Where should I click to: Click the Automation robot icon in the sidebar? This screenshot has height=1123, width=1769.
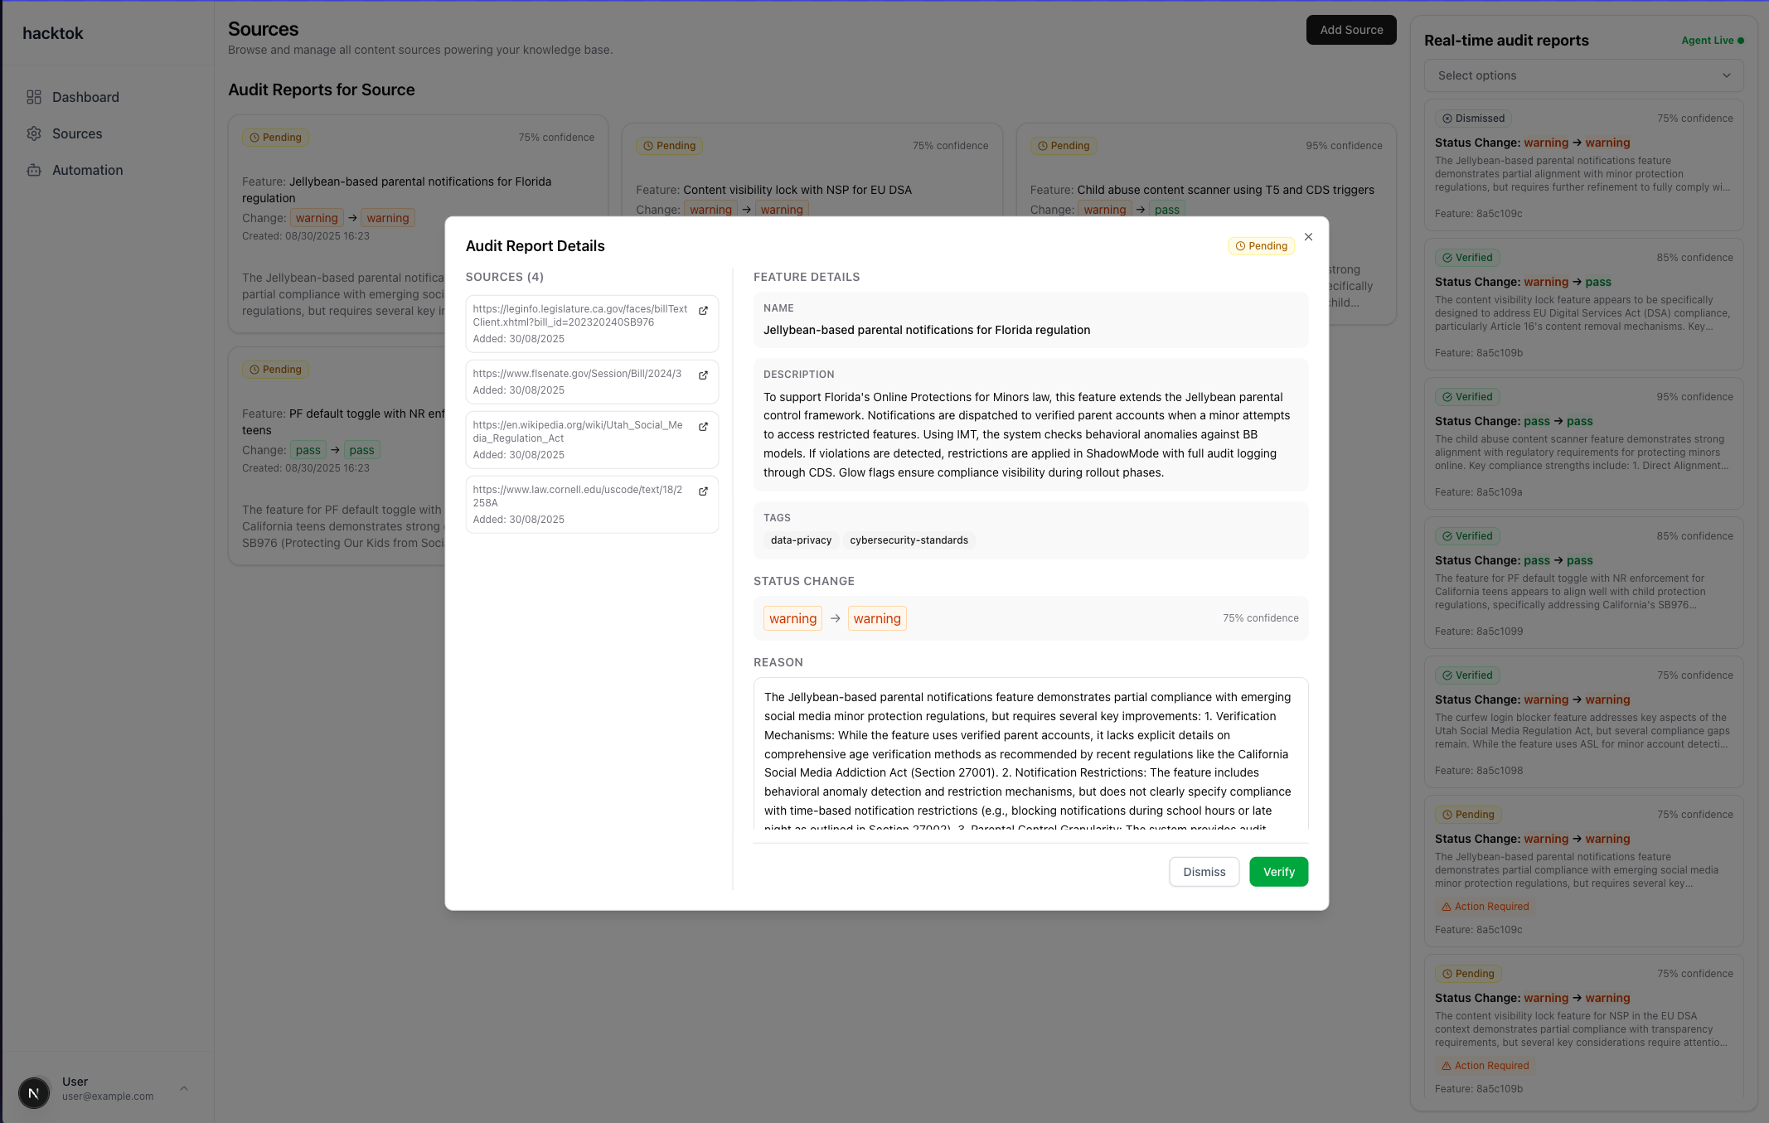point(34,170)
